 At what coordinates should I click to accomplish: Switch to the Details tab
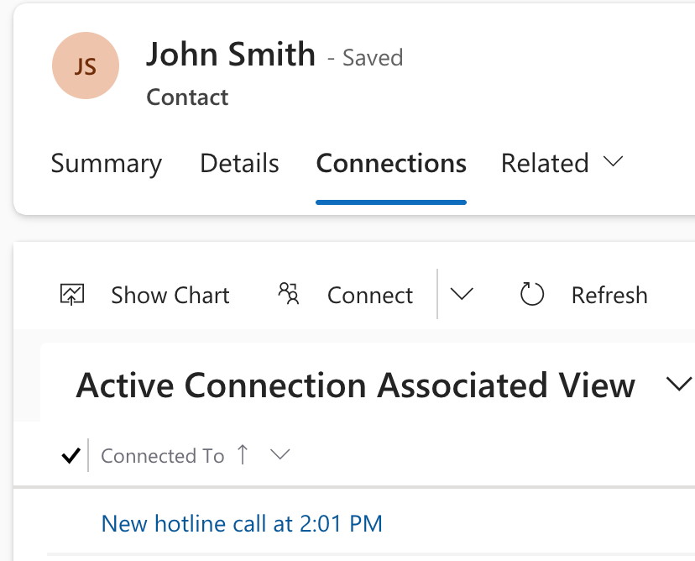tap(239, 164)
